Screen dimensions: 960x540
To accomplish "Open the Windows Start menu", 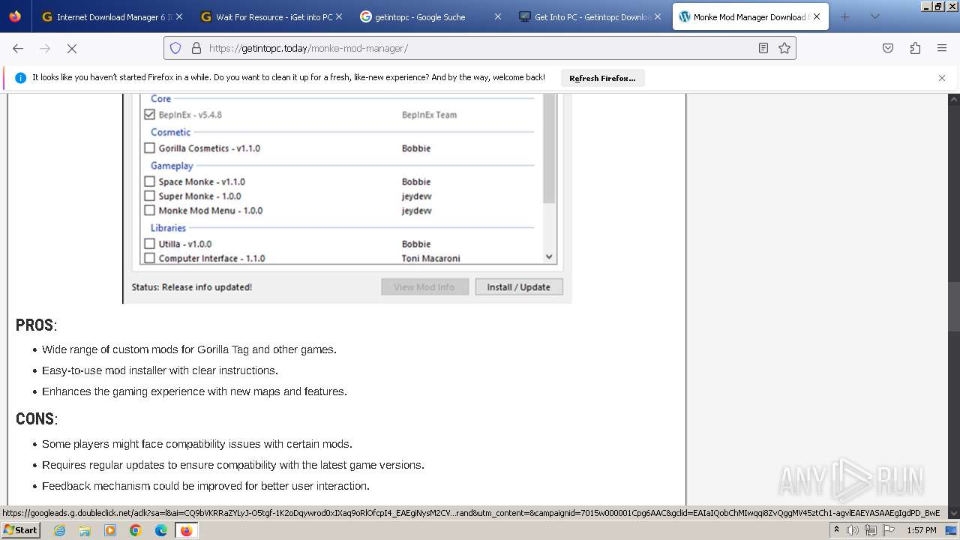I will [20, 530].
